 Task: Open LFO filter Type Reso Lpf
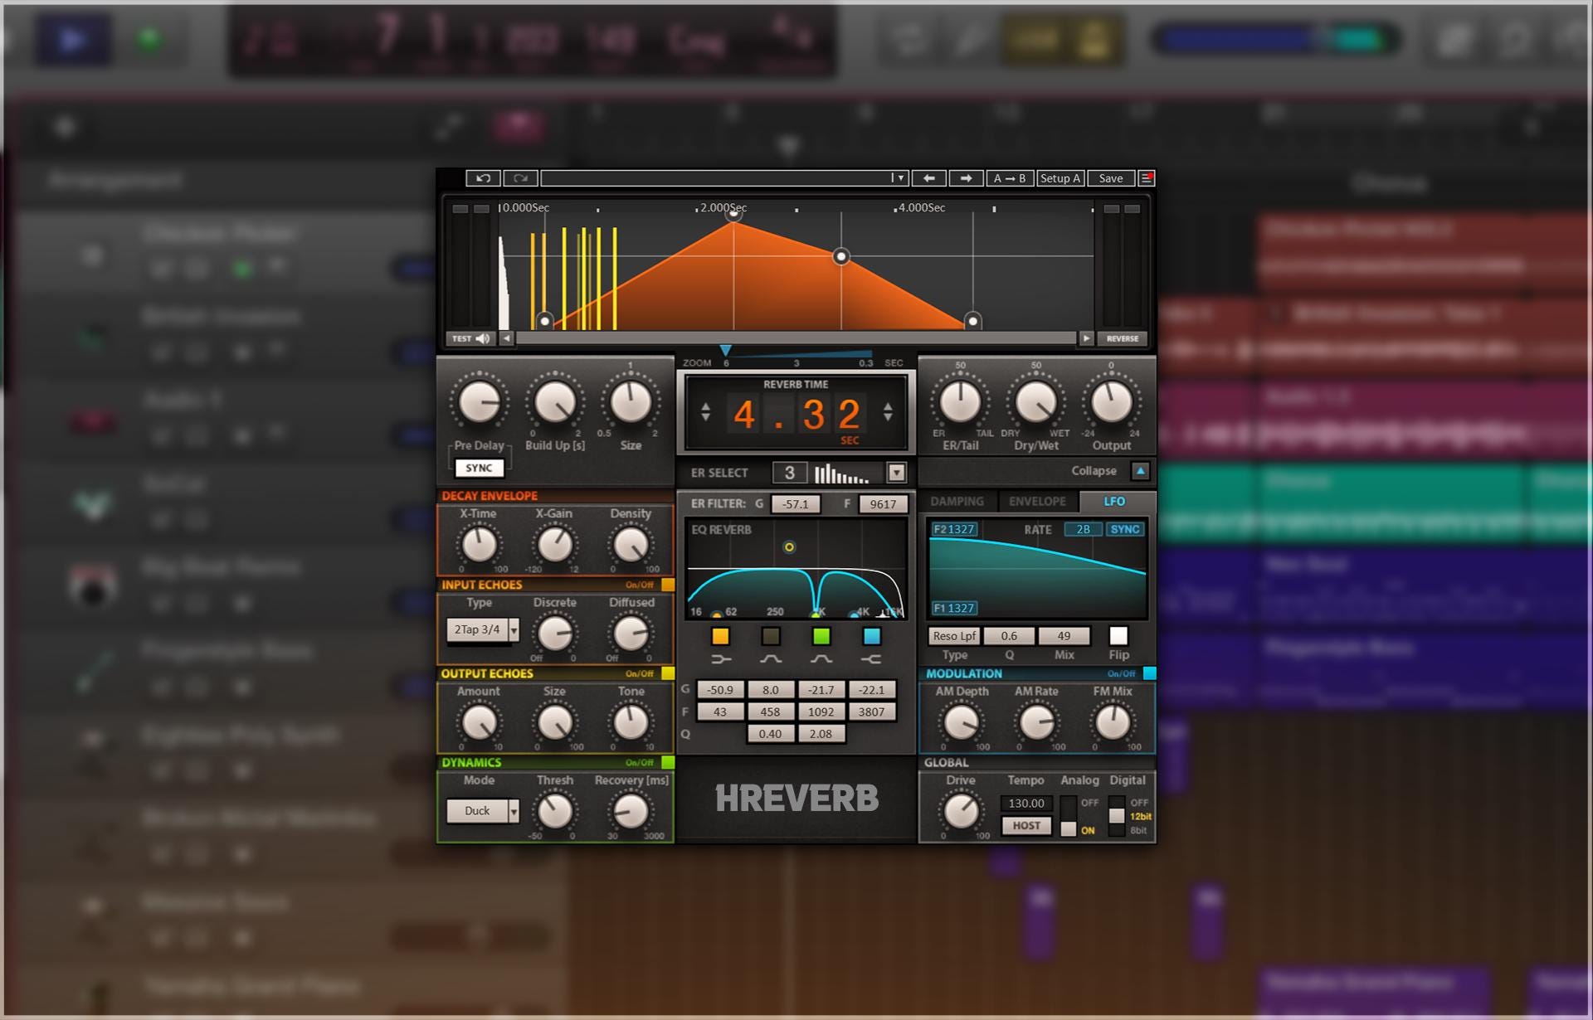point(954,636)
